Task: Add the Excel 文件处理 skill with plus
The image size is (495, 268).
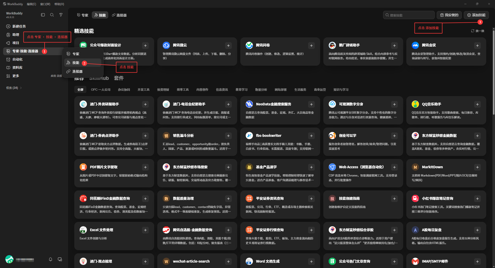Action: pos(145,230)
